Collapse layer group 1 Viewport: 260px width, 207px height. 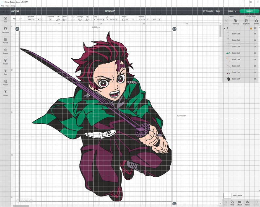point(224,28)
